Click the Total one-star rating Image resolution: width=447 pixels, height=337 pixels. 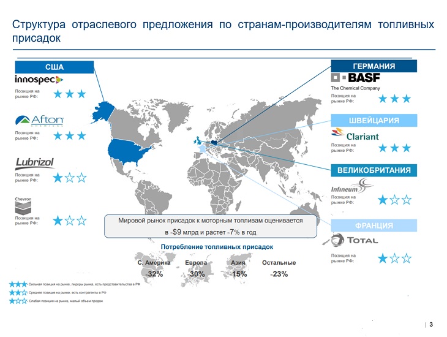point(394,259)
